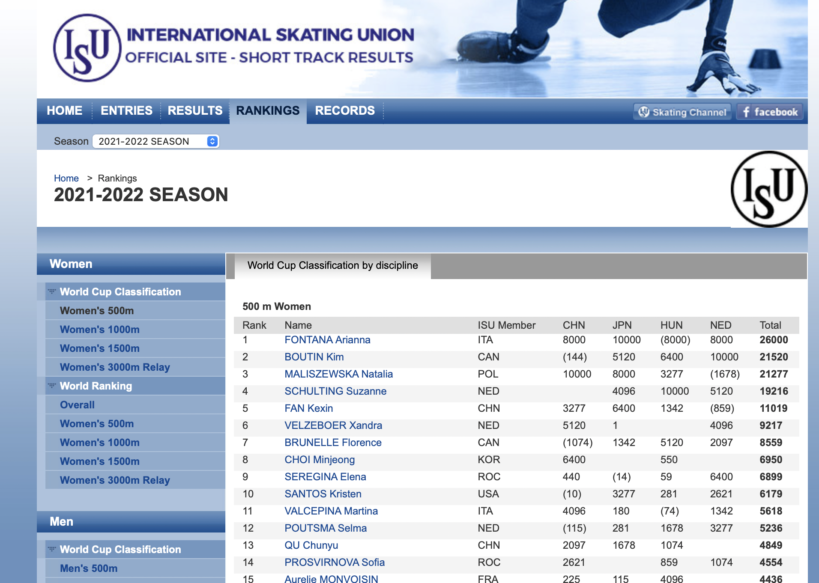The image size is (819, 583).
Task: Select World Cup Classification by discipline tab
Action: [332, 265]
